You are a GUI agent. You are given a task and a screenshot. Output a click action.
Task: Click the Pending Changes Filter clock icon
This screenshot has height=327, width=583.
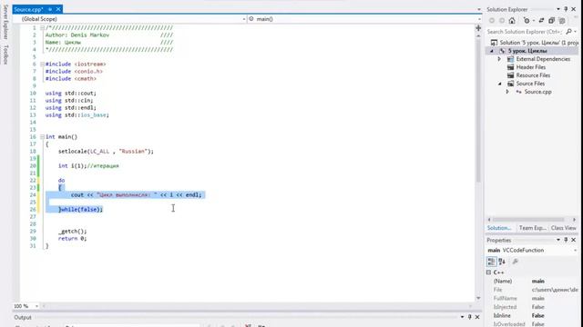click(x=527, y=21)
